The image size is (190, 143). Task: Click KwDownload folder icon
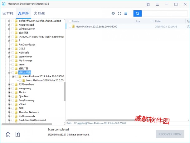[x=16, y=25]
